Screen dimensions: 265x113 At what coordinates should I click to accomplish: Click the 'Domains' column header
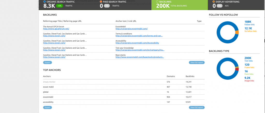(x=171, y=76)
